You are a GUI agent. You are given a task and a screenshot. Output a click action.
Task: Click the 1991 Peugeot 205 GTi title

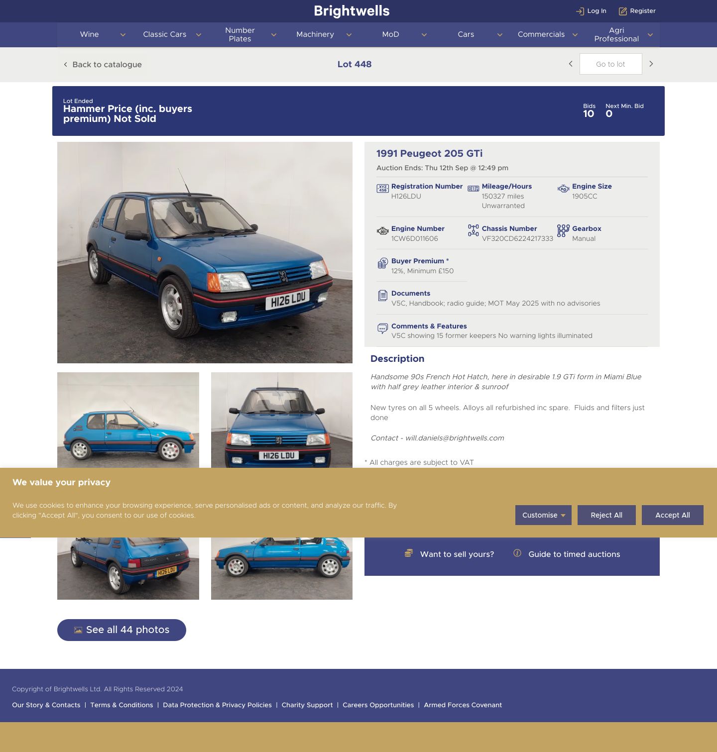[429, 154]
